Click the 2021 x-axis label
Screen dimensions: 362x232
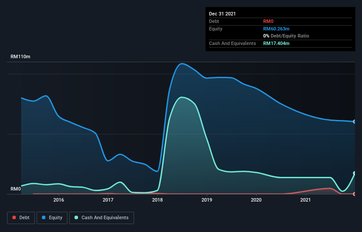[306, 200]
